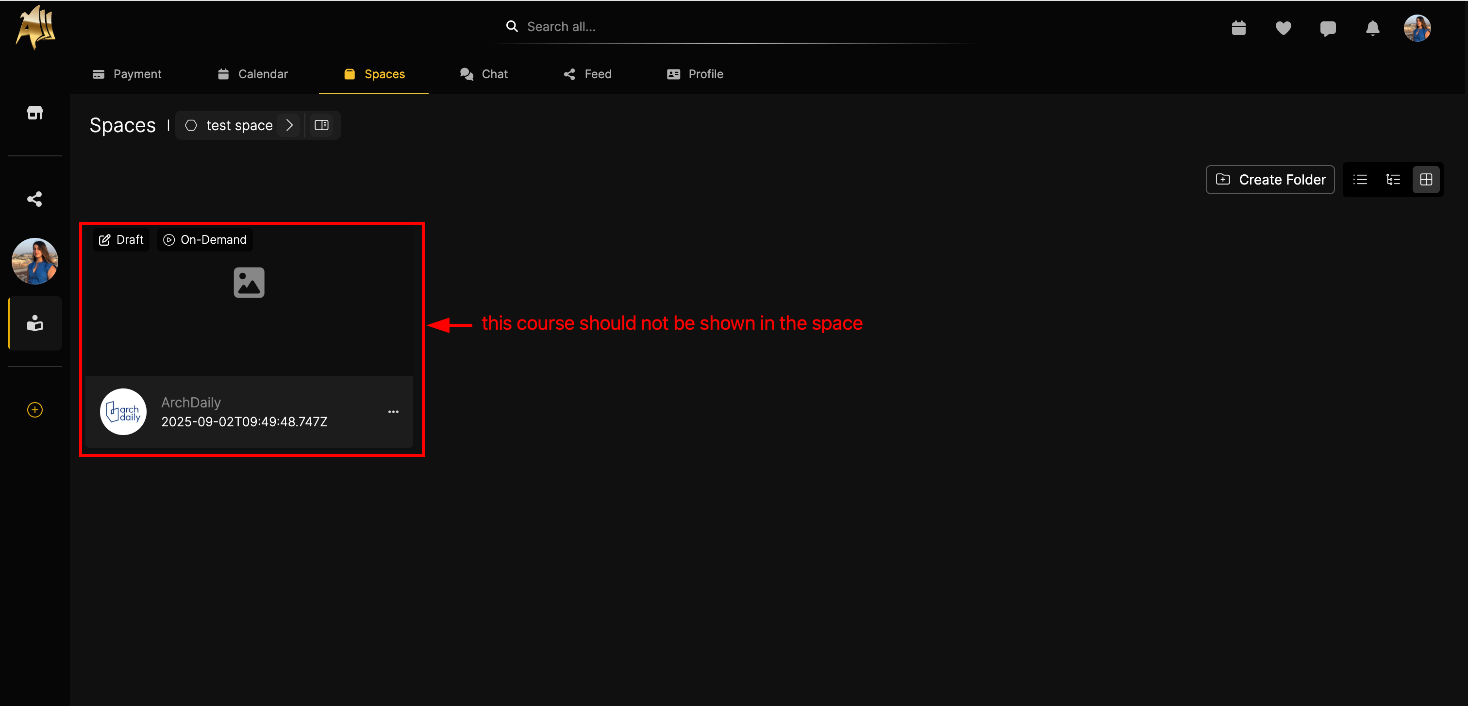
Task: Click the ArchDaily author name
Action: [x=191, y=403]
